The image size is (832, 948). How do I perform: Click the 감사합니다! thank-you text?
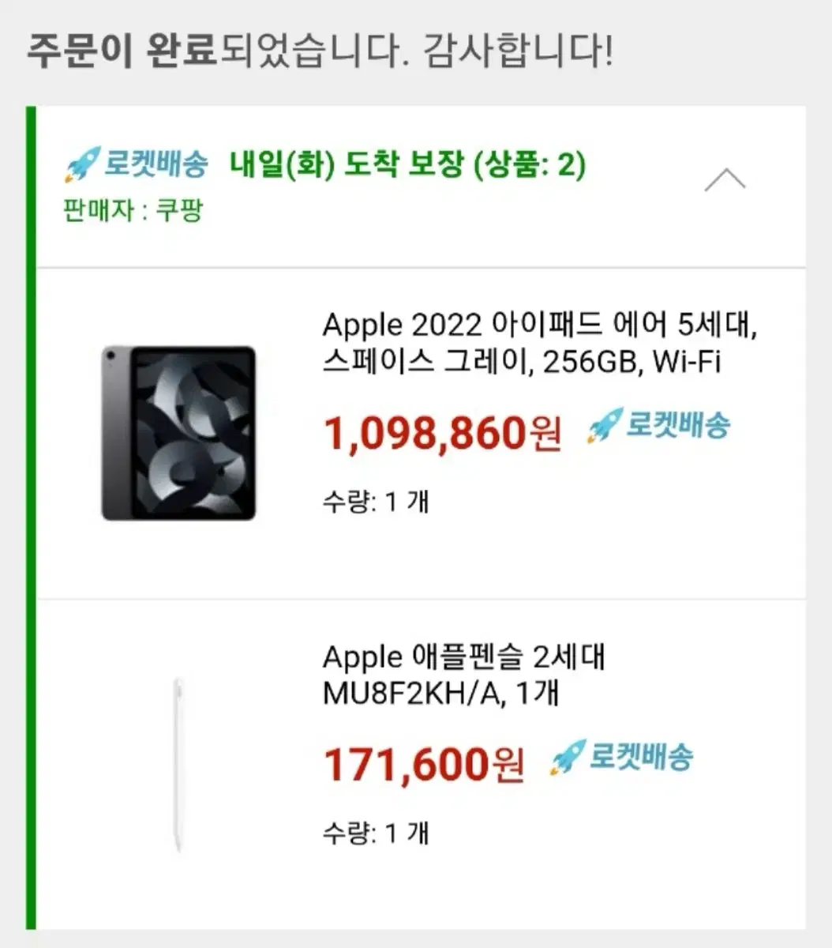click(x=518, y=51)
